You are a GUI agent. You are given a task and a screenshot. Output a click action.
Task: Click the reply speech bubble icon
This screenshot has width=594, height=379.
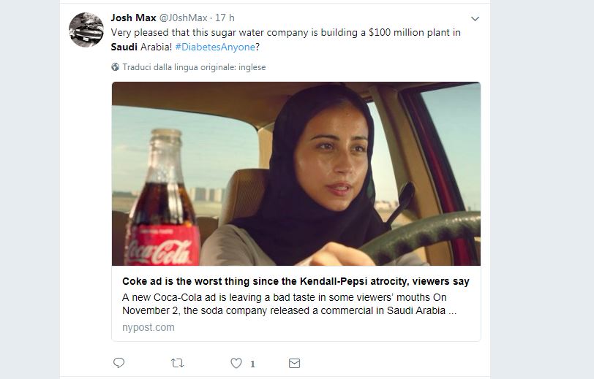(119, 363)
